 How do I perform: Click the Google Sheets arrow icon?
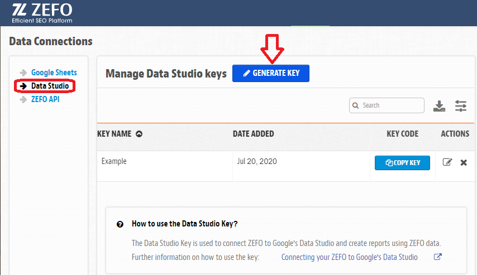[23, 73]
